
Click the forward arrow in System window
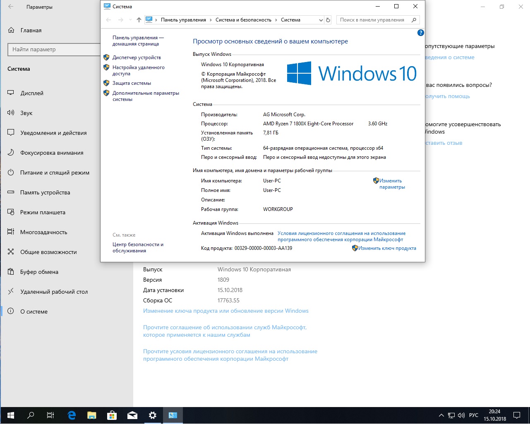pos(120,20)
